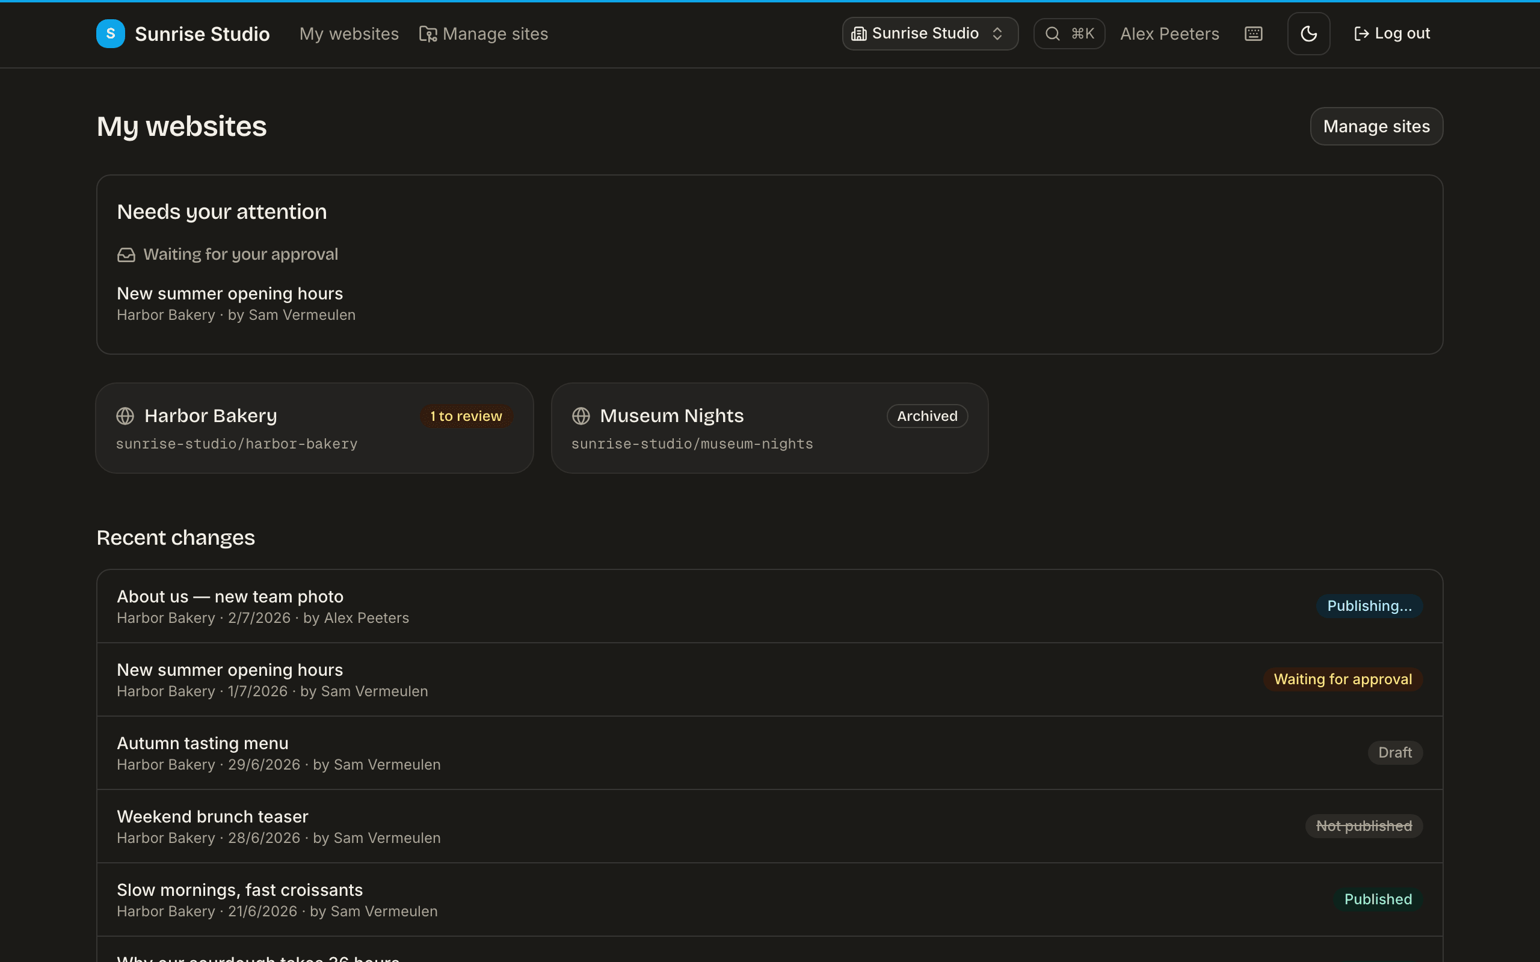The image size is (1540, 962).
Task: Click the 1 to review badge
Action: [x=466, y=416]
